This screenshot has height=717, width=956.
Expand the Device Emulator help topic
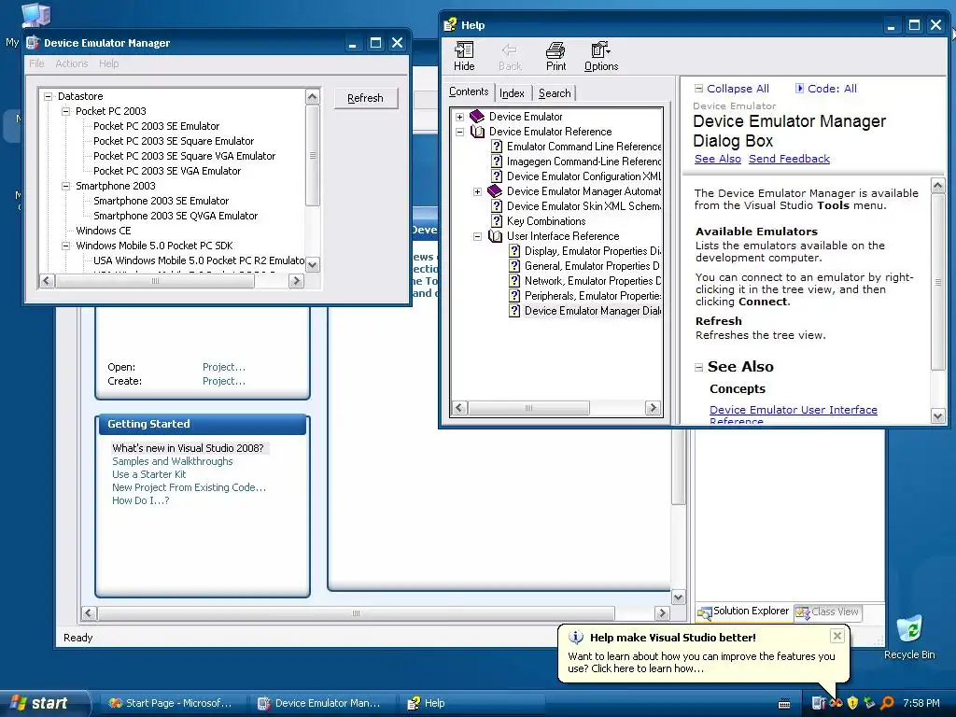(459, 117)
